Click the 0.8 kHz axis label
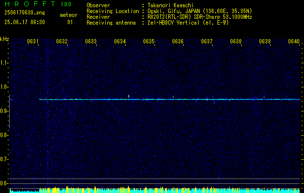The height and width of the screenshot is (193, 304). pos(4,135)
